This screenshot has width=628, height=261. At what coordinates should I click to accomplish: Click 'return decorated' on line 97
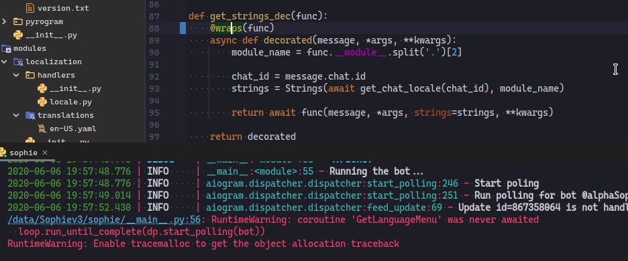[253, 137]
